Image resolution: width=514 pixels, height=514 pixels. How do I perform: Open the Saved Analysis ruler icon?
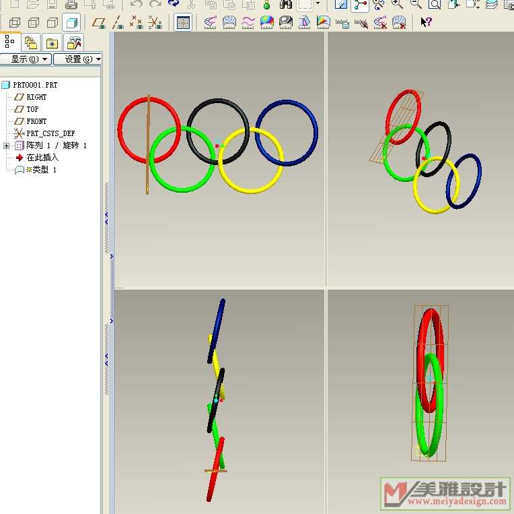point(342,23)
